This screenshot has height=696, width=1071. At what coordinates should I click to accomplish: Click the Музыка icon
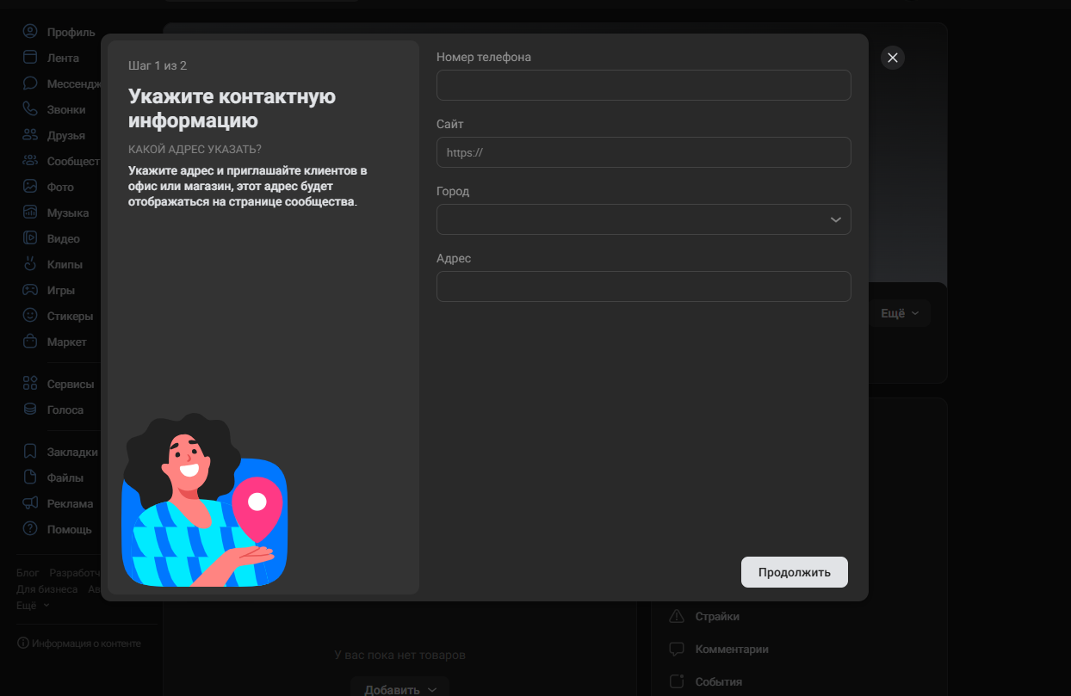pos(30,212)
